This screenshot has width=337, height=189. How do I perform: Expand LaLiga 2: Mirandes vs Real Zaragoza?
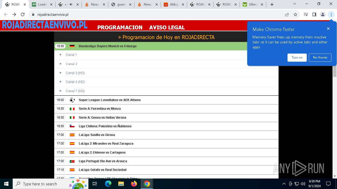coord(166,144)
